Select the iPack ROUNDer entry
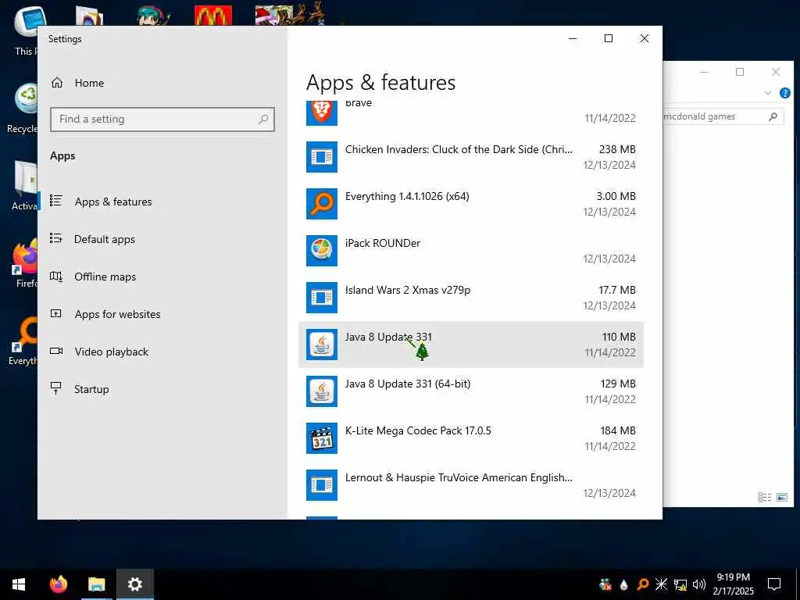 click(471, 251)
